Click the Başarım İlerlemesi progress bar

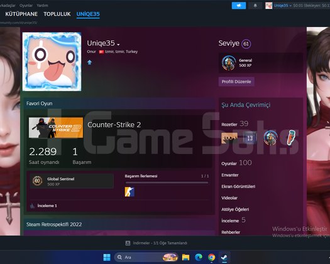point(167,183)
